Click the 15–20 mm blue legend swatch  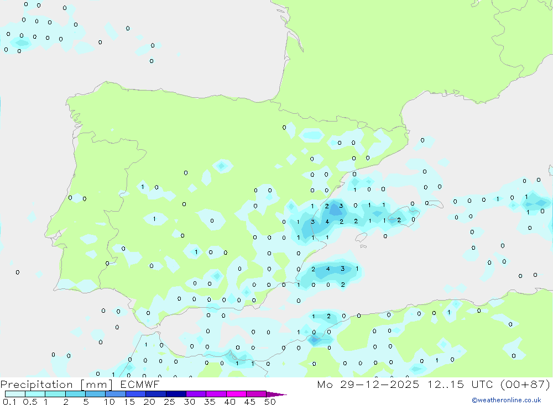[136, 394]
